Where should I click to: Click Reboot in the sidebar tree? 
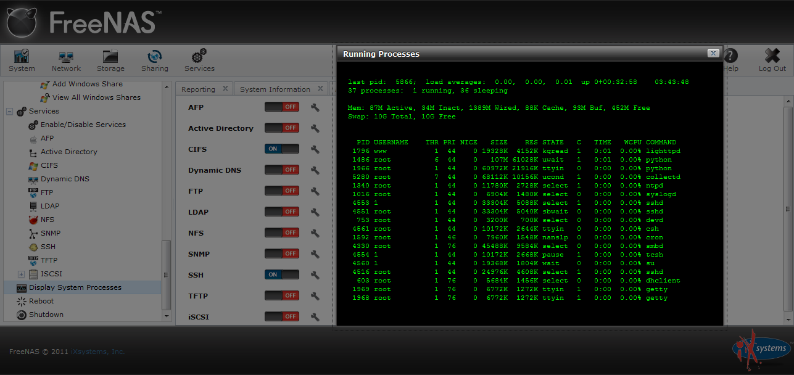[x=41, y=301]
